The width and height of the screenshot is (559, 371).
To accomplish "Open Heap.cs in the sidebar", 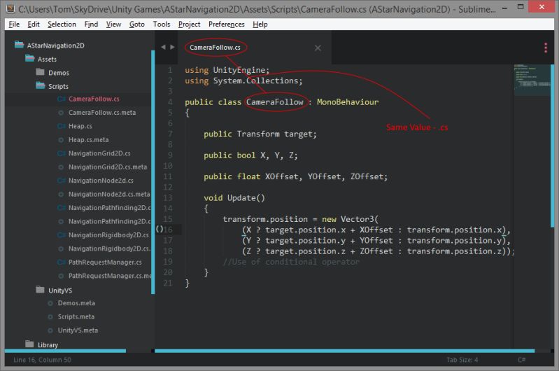I will point(80,126).
